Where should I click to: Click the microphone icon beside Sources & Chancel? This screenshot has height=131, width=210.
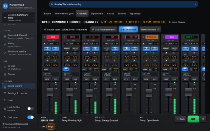point(5,36)
